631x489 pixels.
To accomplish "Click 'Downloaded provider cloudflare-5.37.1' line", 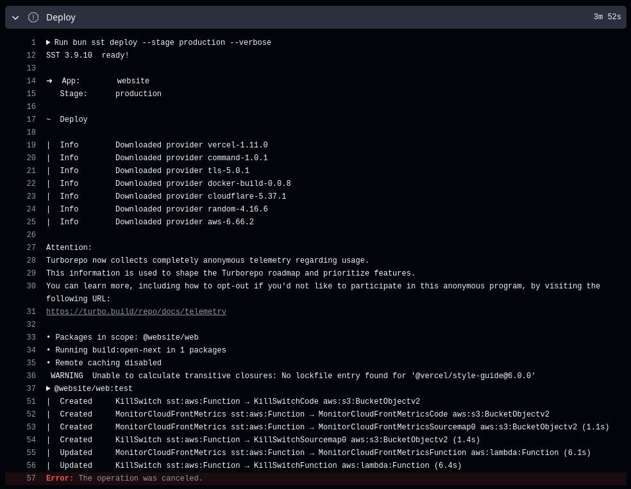I will click(166, 196).
